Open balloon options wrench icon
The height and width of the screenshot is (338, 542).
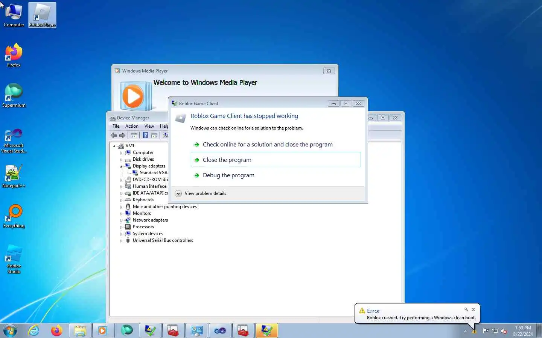tap(466, 309)
